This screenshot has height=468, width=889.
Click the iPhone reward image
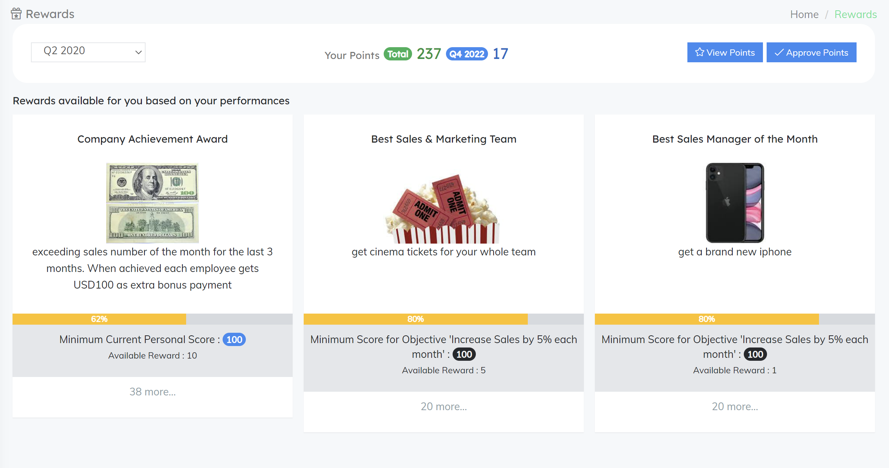coord(735,203)
